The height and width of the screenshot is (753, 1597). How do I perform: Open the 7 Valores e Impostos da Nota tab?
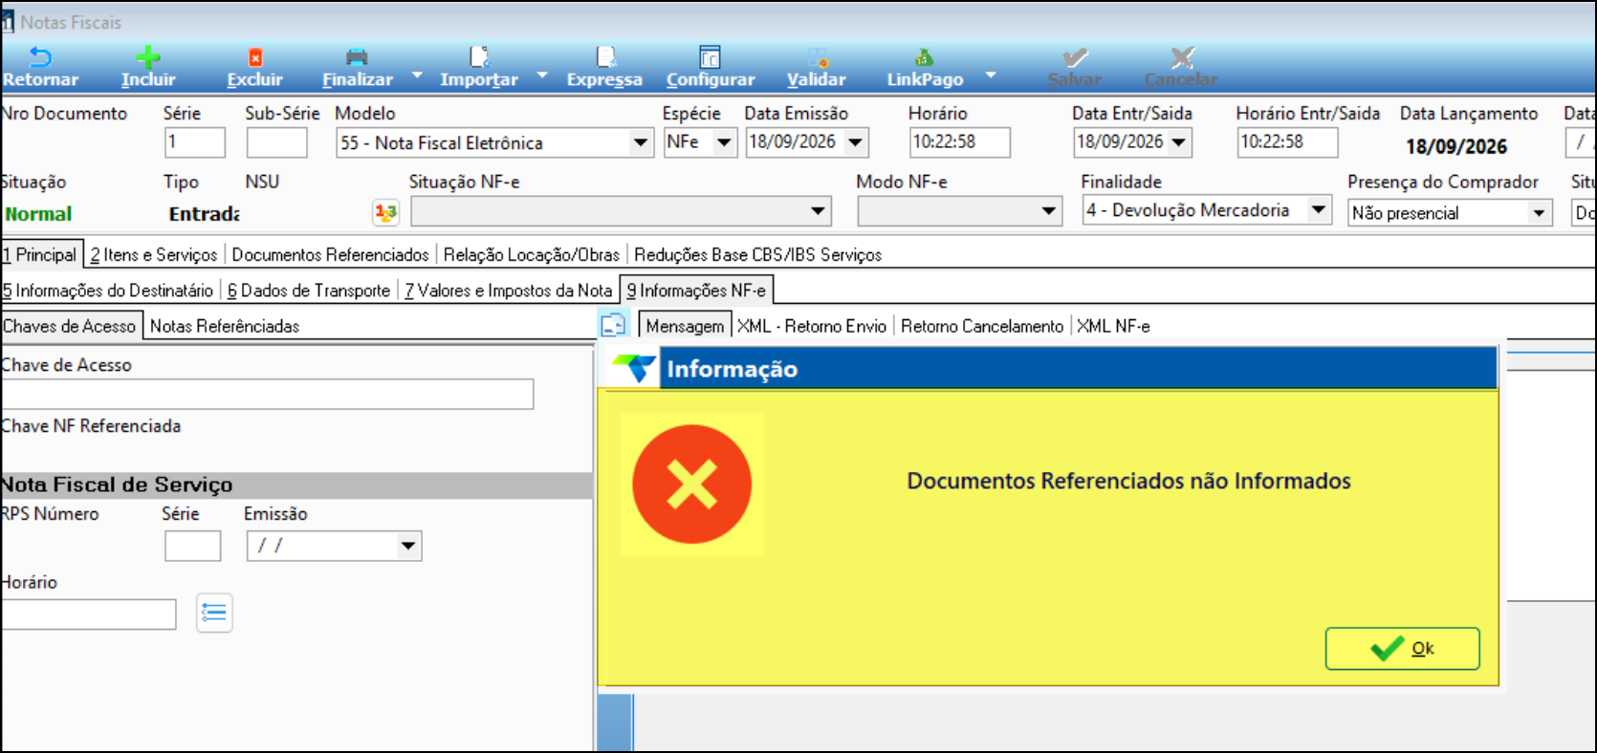pos(508,290)
